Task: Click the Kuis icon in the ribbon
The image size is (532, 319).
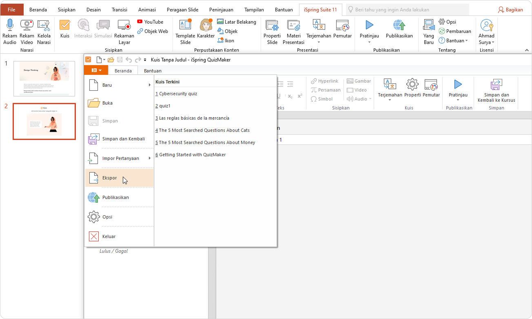Action: [x=64, y=26]
